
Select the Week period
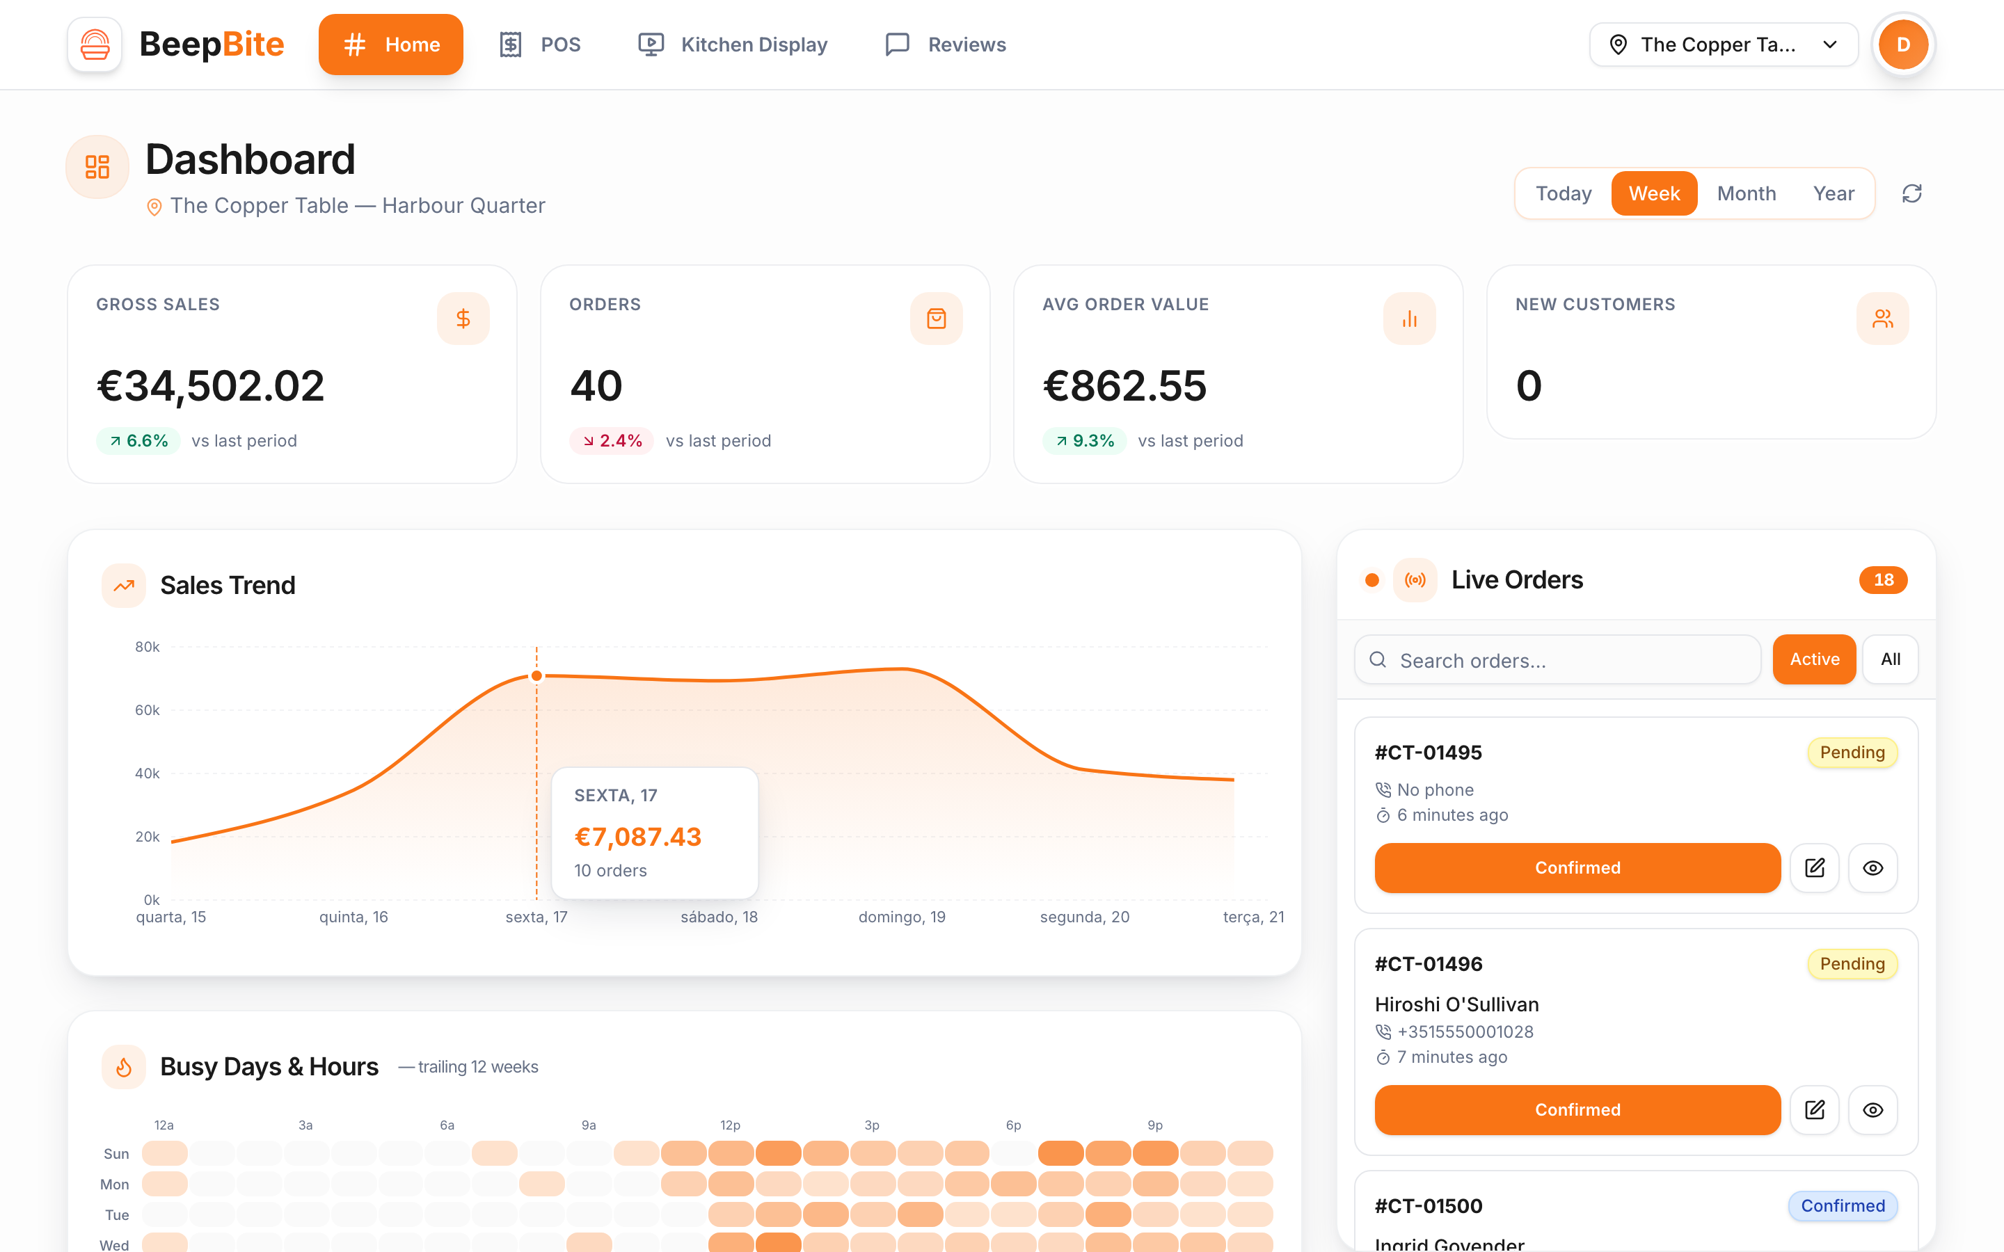click(1654, 194)
